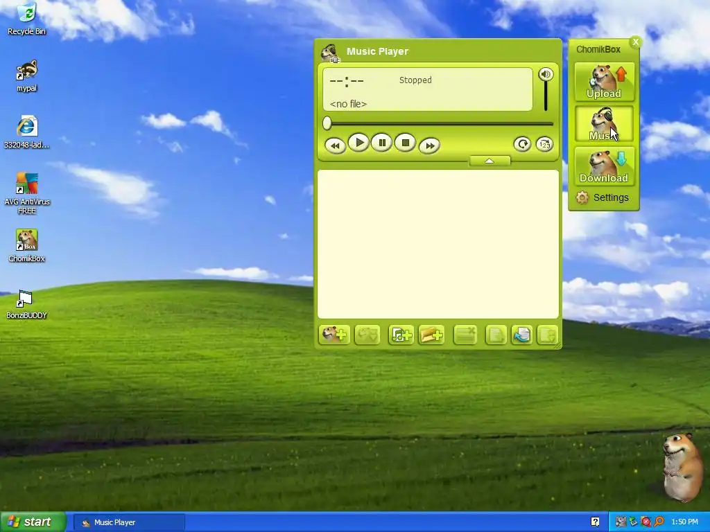Viewport: 710px width, 532px height.
Task: Click the greyed save playlist icon
Action: pyautogui.click(x=547, y=335)
